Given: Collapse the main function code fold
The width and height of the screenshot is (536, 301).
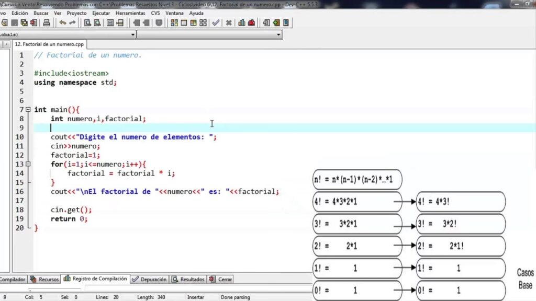Looking at the screenshot, I should [x=27, y=110].
